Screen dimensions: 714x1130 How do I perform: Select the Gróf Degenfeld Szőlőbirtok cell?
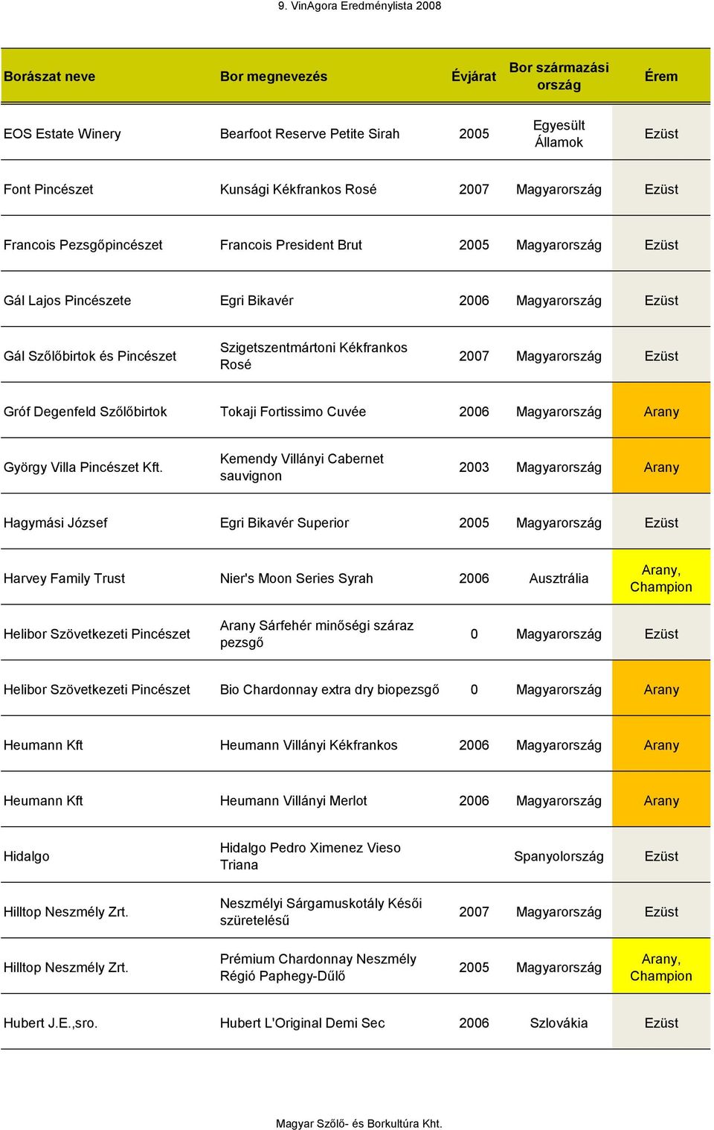point(85,412)
